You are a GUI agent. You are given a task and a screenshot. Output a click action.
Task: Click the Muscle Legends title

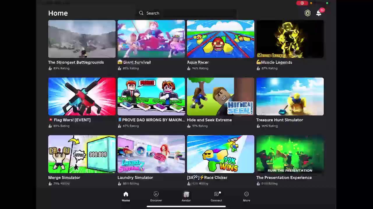[x=274, y=62]
